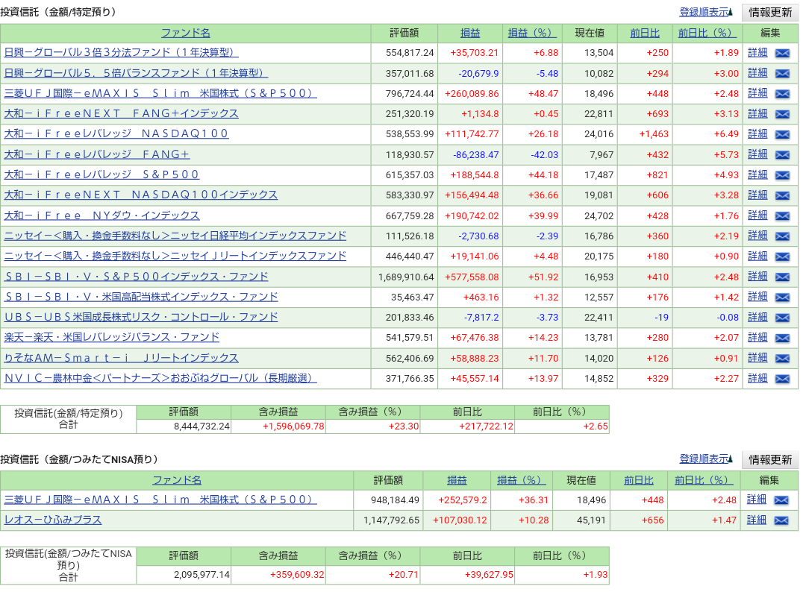This screenshot has height=592, width=806.
Task: Click the envelope icon in the iFreeレバレッジ NASDAQ100 row
Action: pyautogui.click(x=782, y=134)
